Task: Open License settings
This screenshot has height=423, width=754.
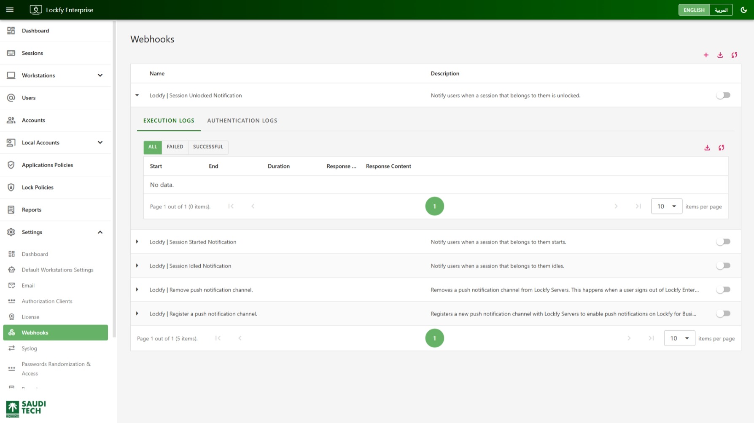Action: point(55,317)
